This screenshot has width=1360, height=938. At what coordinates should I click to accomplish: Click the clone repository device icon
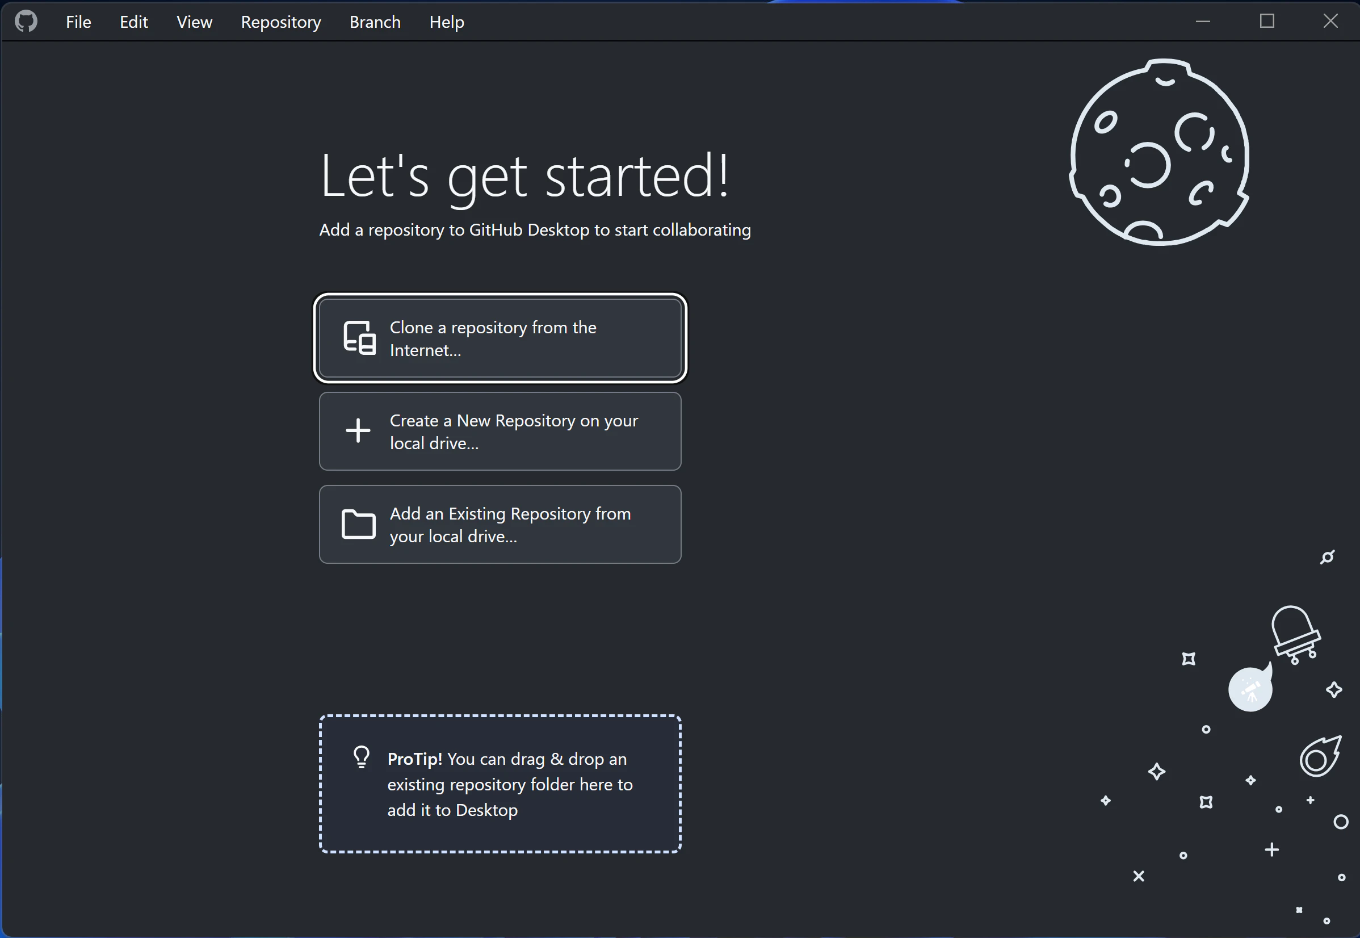coord(359,338)
